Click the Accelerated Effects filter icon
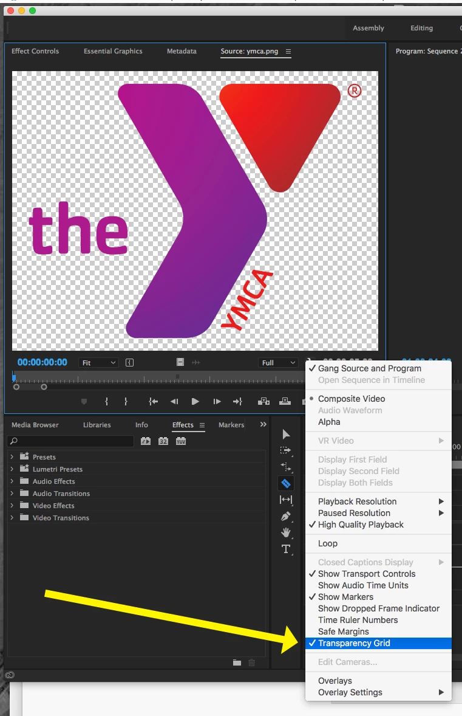The height and width of the screenshot is (716, 462). click(146, 441)
